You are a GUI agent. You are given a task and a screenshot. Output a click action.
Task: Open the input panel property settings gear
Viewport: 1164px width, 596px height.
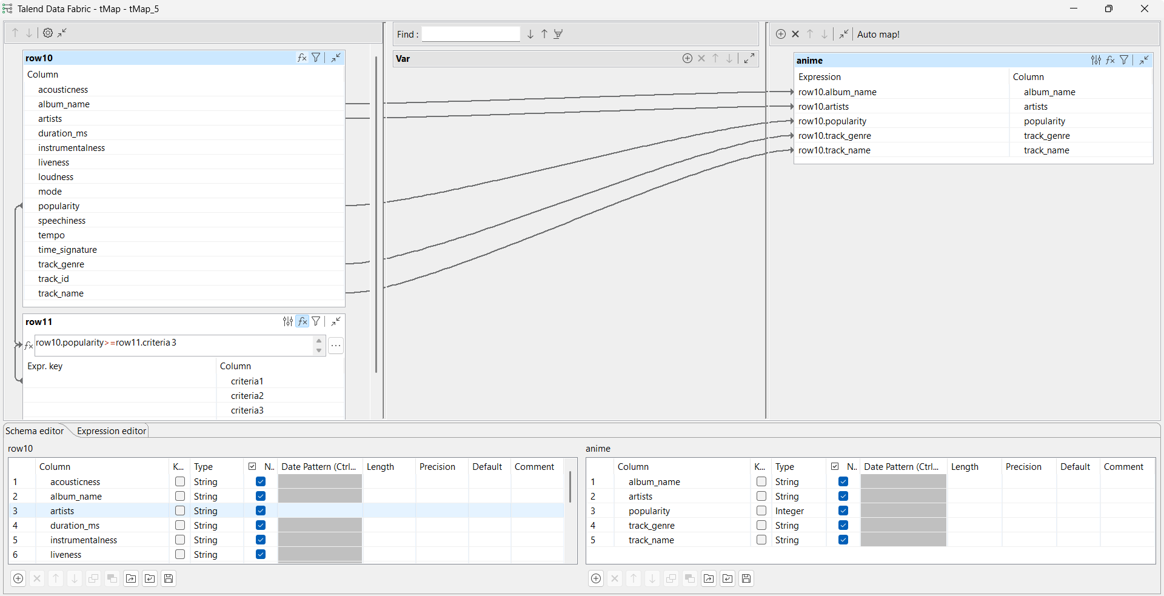tap(48, 33)
